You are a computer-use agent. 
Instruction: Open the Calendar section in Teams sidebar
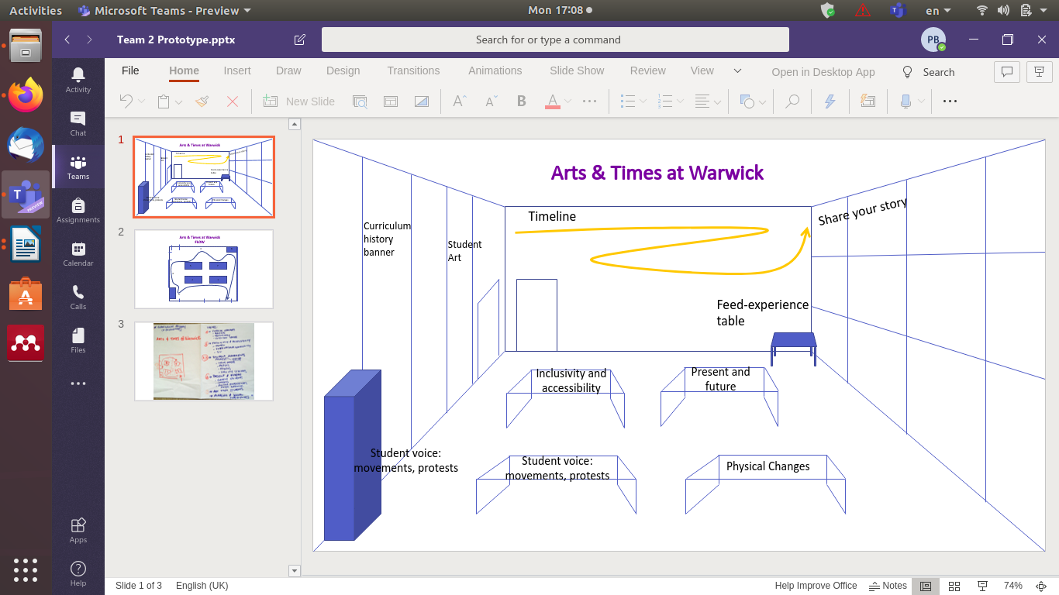(78, 254)
